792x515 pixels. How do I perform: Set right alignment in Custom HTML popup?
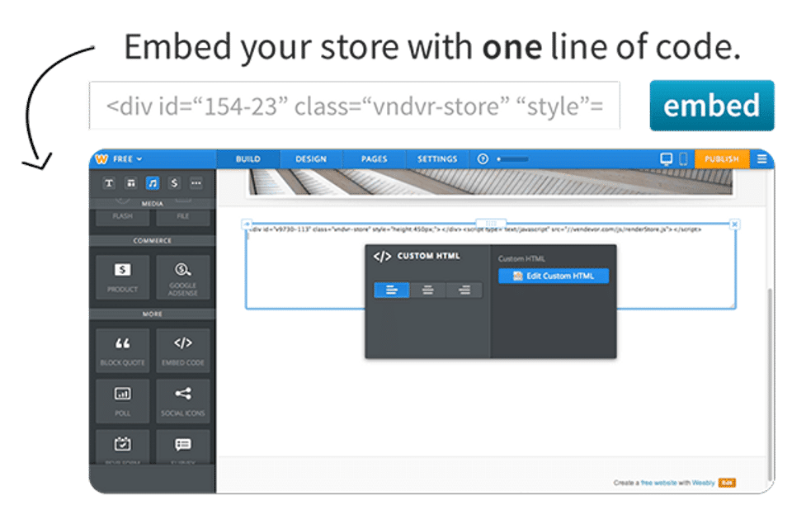point(464,290)
